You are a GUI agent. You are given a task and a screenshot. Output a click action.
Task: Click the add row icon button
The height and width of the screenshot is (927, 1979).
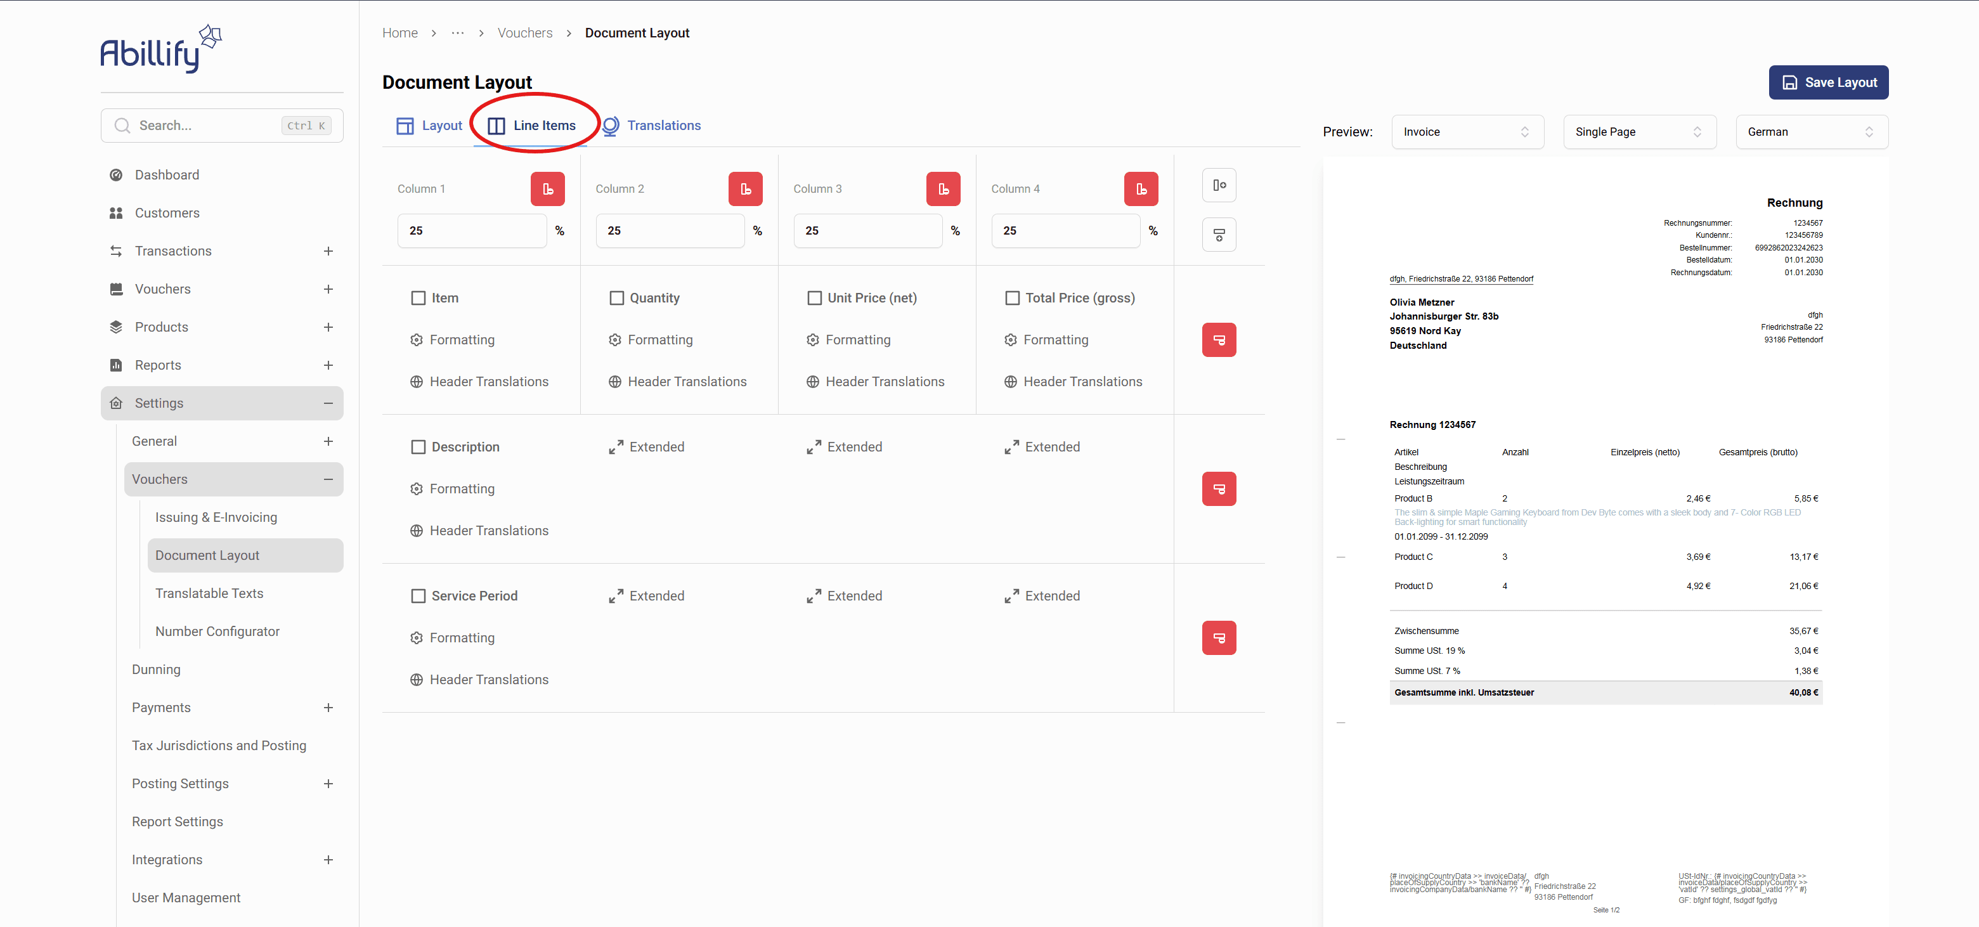click(x=1219, y=235)
